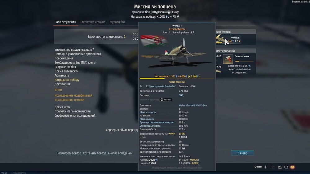Open the friends contacts icon
The height and width of the screenshot is (174, 310).
click(280, 167)
